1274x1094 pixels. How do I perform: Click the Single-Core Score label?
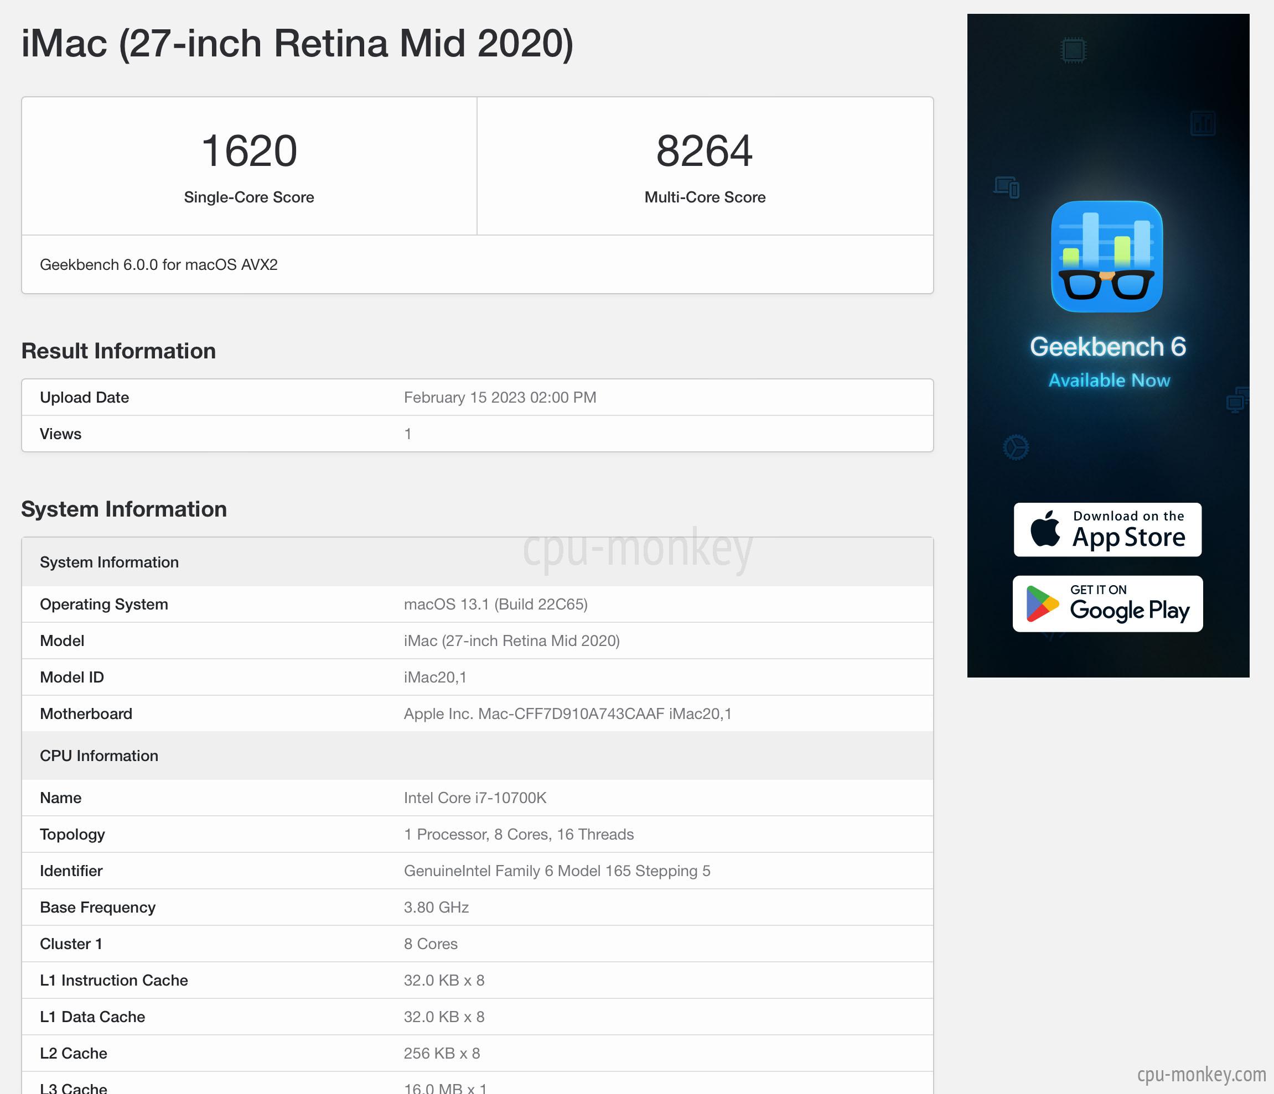pyautogui.click(x=249, y=197)
